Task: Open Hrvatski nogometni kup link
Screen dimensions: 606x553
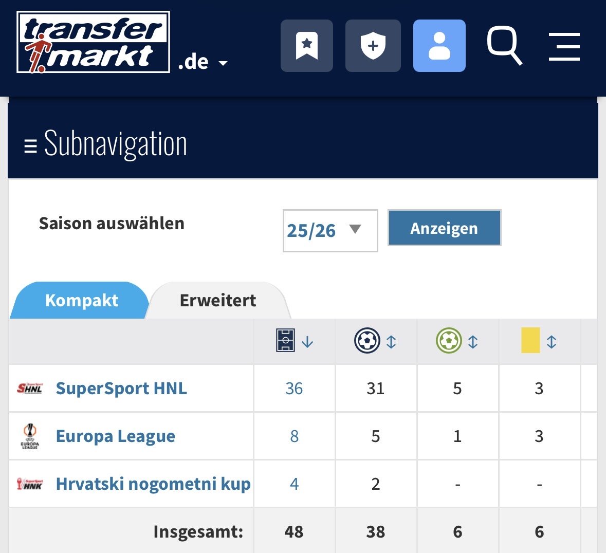Action: (x=153, y=484)
